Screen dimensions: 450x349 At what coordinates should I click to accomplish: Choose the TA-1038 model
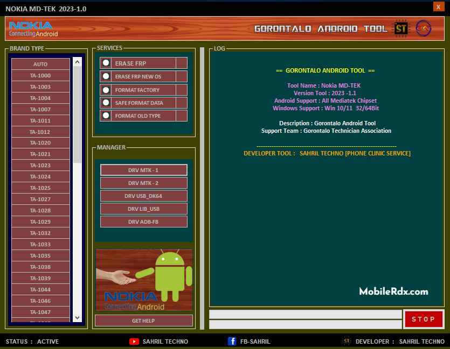point(40,267)
